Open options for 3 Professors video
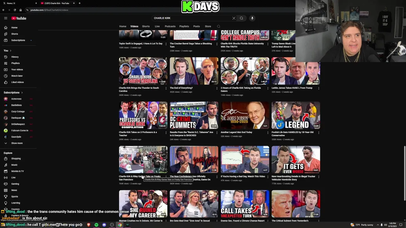 166,133
